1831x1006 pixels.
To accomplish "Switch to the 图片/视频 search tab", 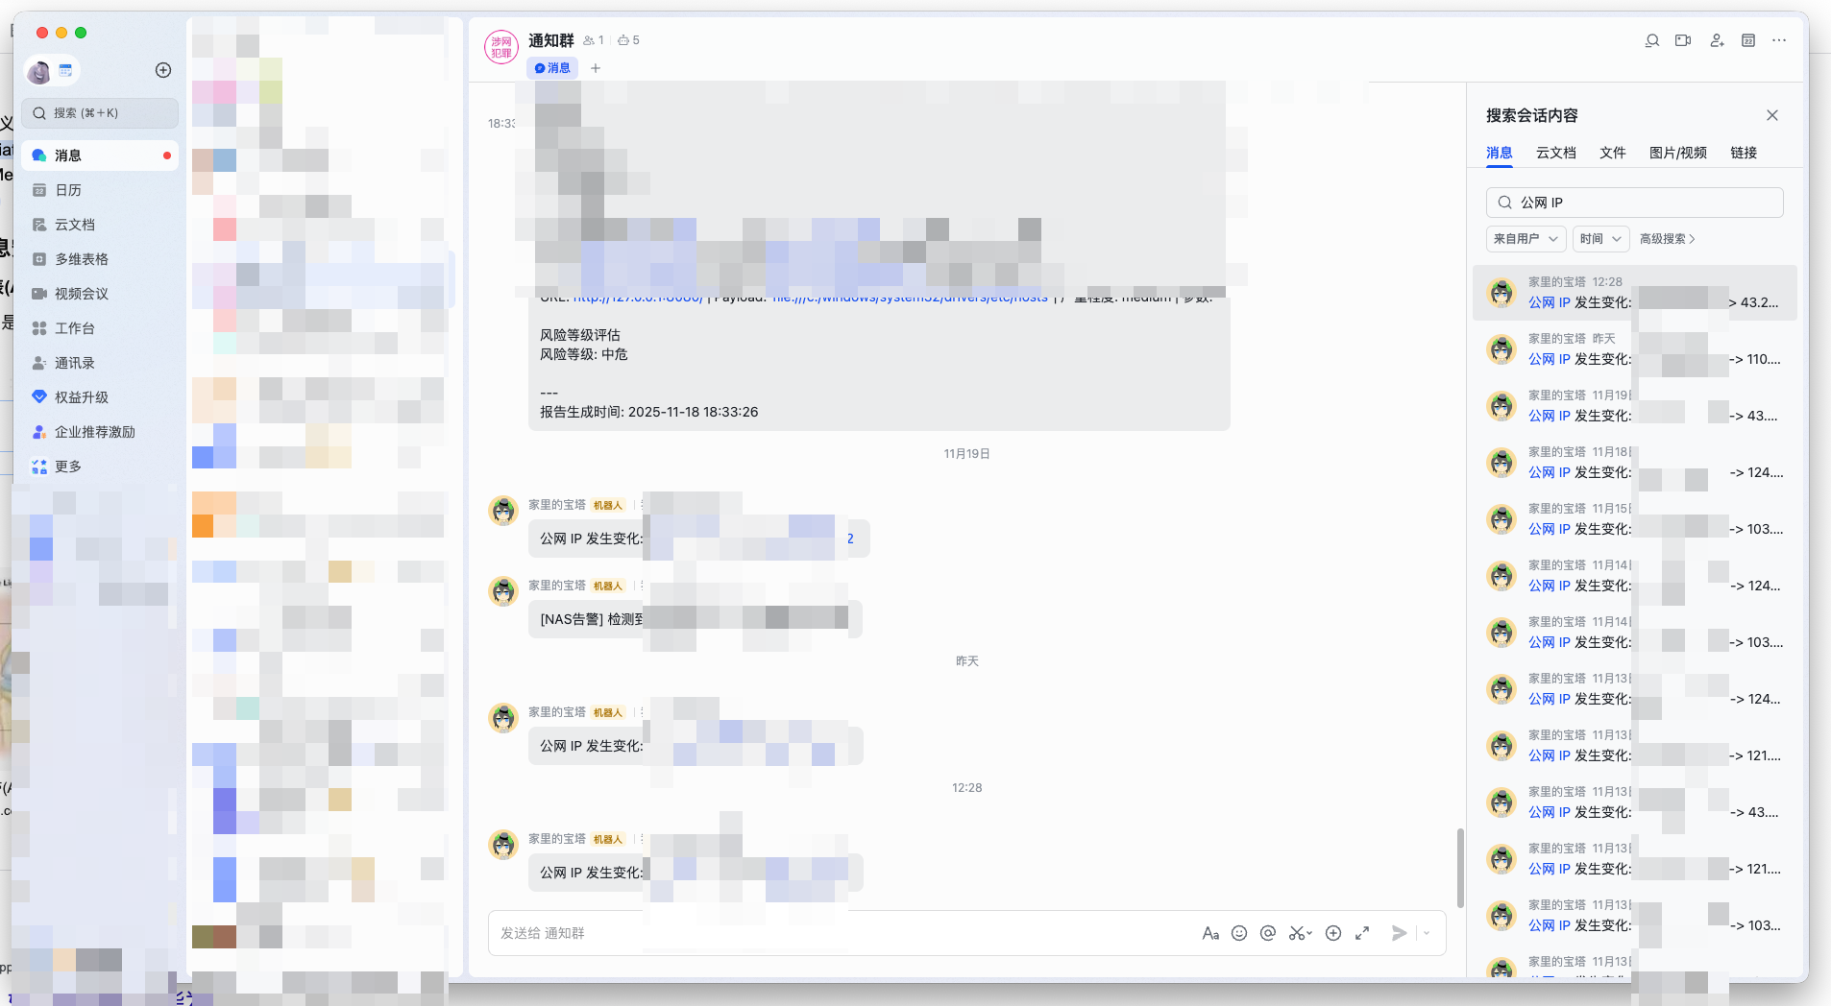I will tap(1677, 153).
